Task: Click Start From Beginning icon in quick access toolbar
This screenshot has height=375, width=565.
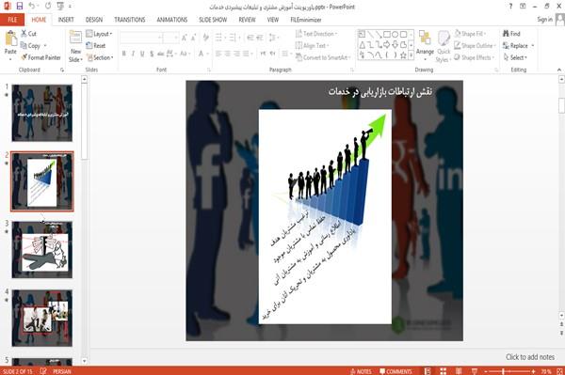Action: coord(60,7)
